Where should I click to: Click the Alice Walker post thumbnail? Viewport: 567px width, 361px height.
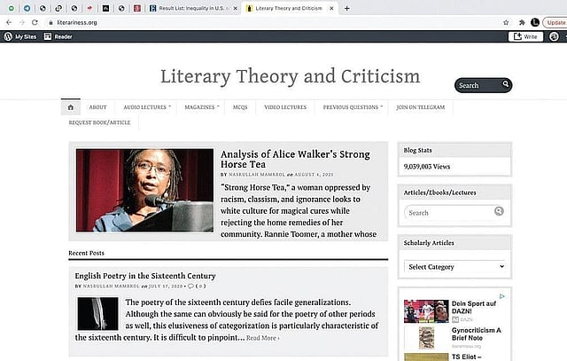point(144,190)
